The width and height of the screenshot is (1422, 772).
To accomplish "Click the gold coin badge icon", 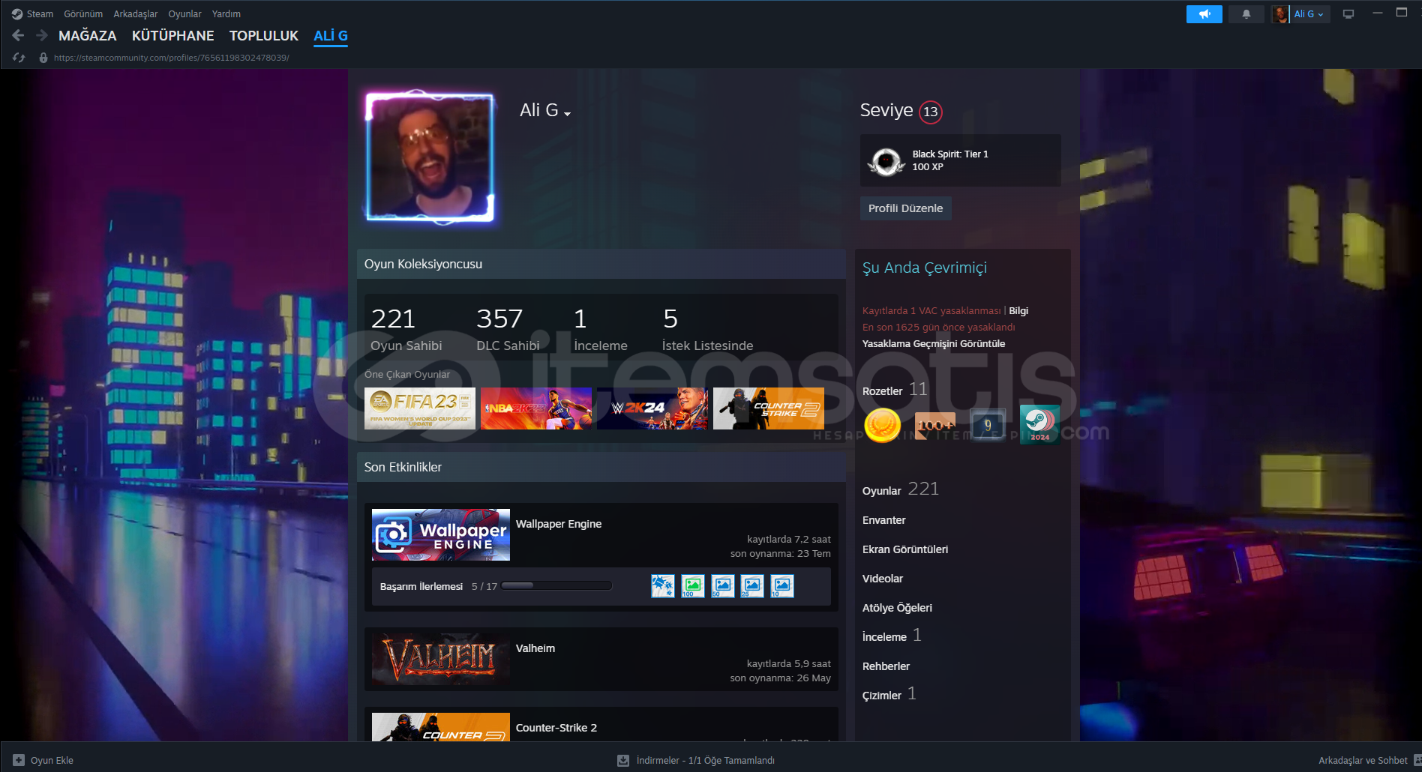I will point(883,425).
